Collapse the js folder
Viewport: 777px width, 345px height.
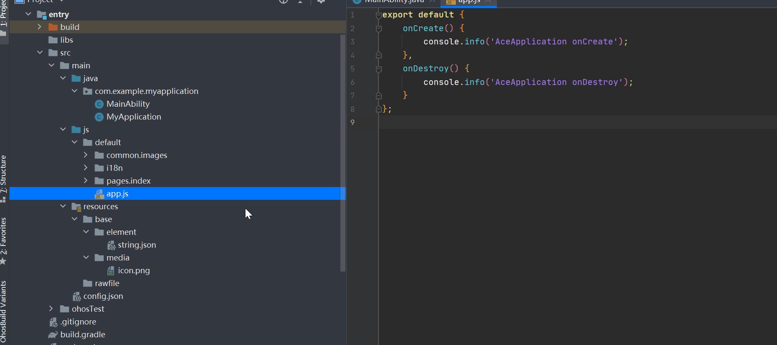(63, 129)
